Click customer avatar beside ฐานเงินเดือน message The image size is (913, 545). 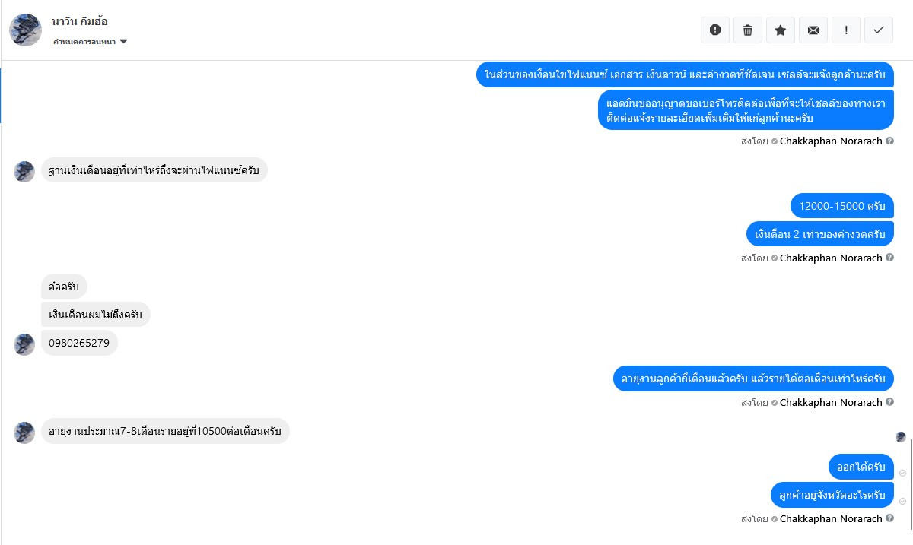click(24, 171)
